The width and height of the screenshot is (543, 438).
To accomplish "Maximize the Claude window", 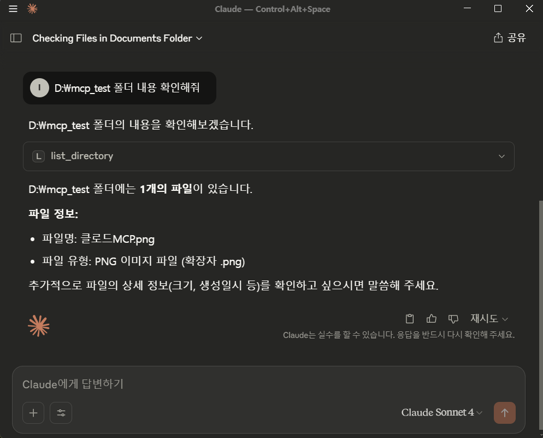I will click(x=498, y=9).
